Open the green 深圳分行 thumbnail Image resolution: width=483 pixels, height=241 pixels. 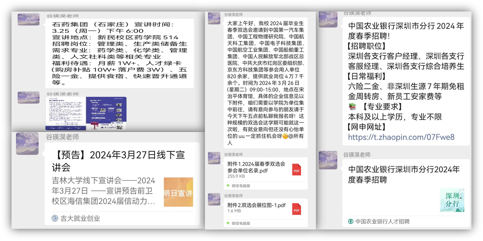tap(452, 200)
